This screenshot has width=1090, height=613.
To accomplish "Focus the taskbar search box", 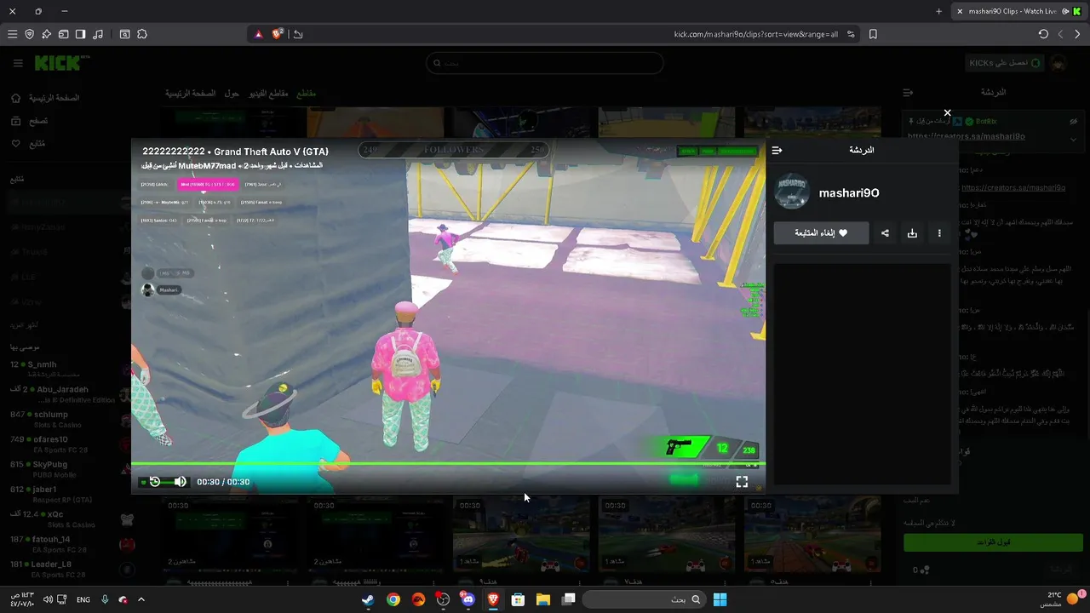I will click(x=646, y=599).
